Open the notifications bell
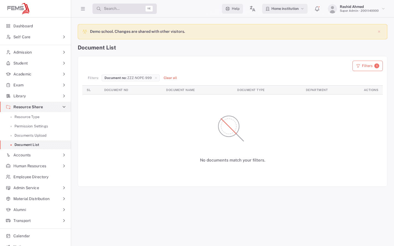 click(x=317, y=9)
